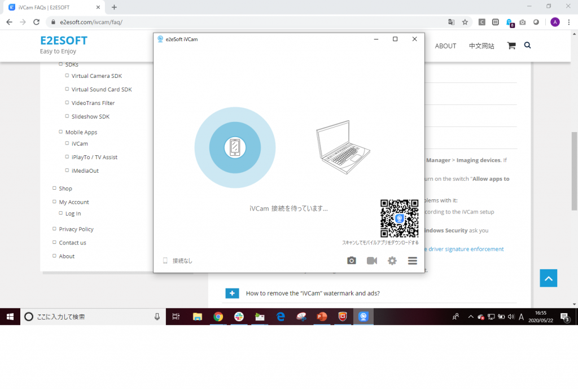Open iVCam settings gear icon
The height and width of the screenshot is (389, 578).
pos(392,261)
